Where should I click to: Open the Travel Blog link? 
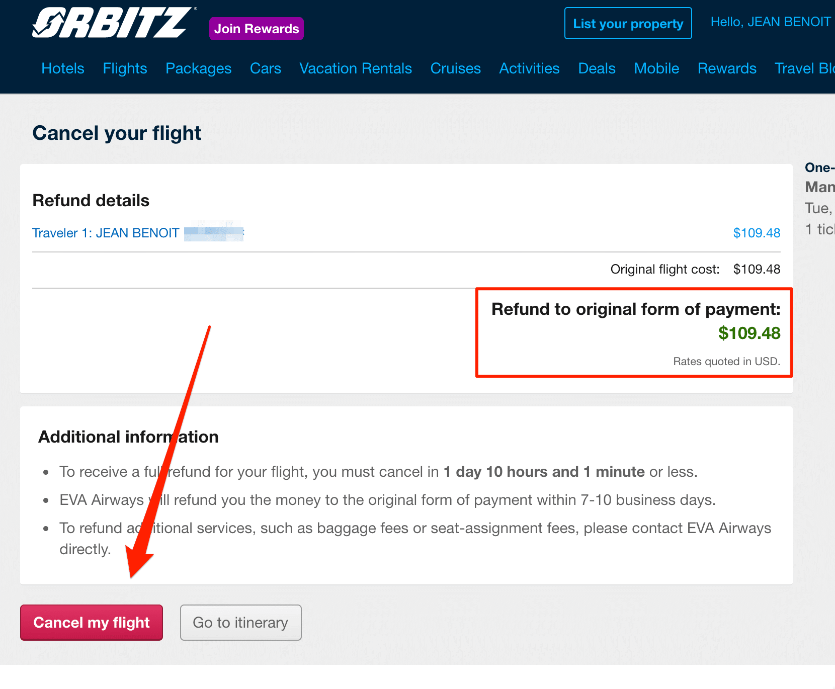point(804,68)
